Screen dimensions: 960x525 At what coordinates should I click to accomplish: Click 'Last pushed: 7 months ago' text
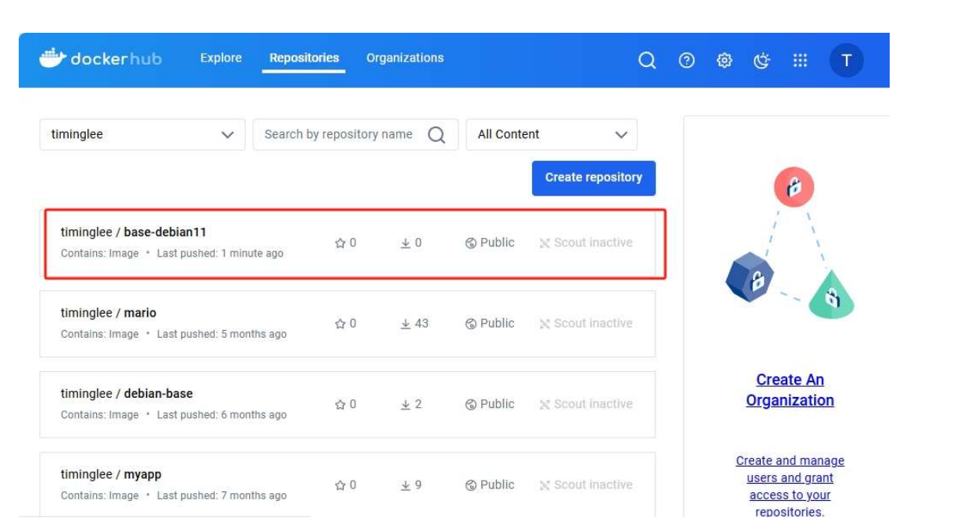(222, 496)
